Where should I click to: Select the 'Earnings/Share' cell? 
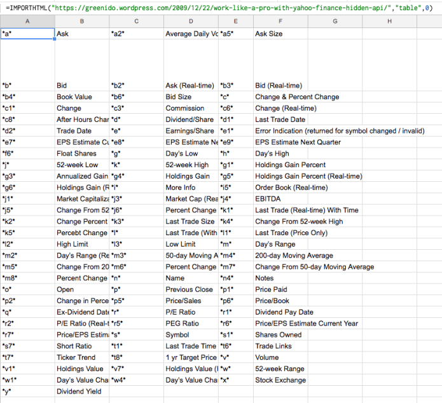(x=191, y=131)
